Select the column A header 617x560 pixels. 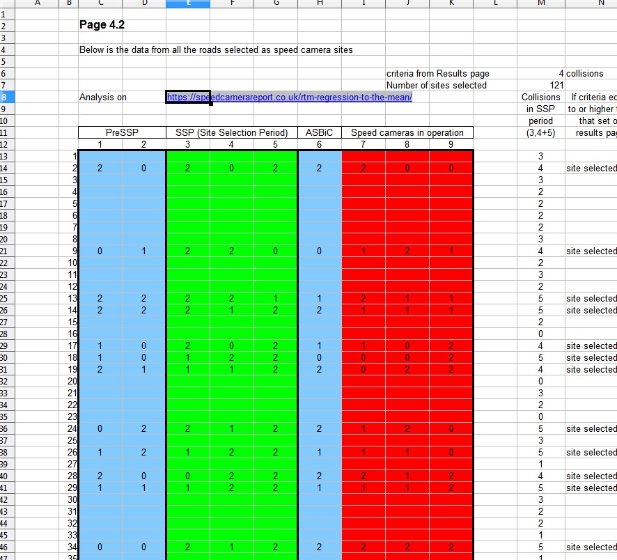pos(36,3)
